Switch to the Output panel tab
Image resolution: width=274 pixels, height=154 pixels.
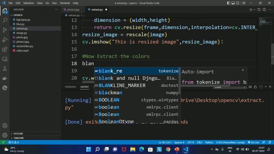point(85,87)
